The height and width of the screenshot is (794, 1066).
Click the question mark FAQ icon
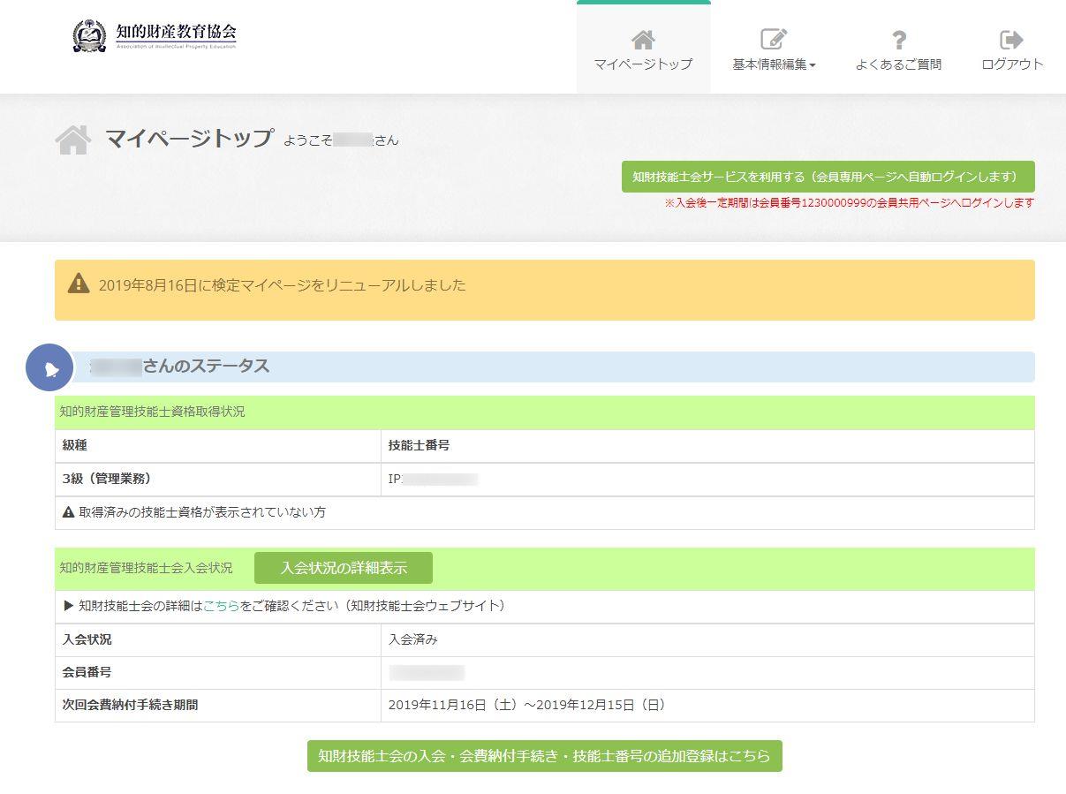[898, 40]
